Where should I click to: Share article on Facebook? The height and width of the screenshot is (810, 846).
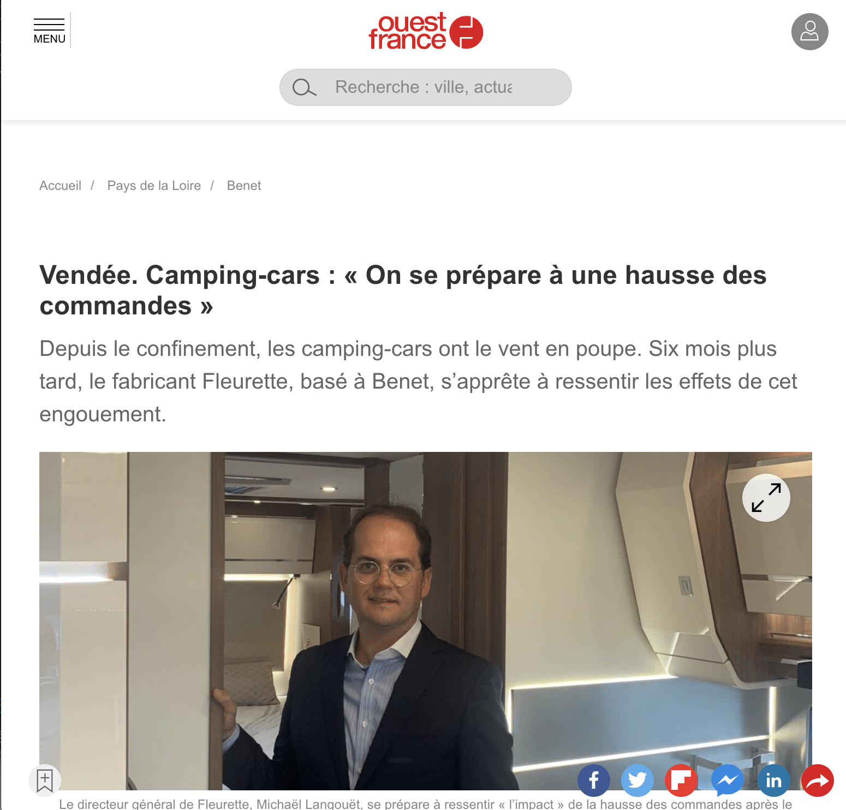[x=594, y=781]
